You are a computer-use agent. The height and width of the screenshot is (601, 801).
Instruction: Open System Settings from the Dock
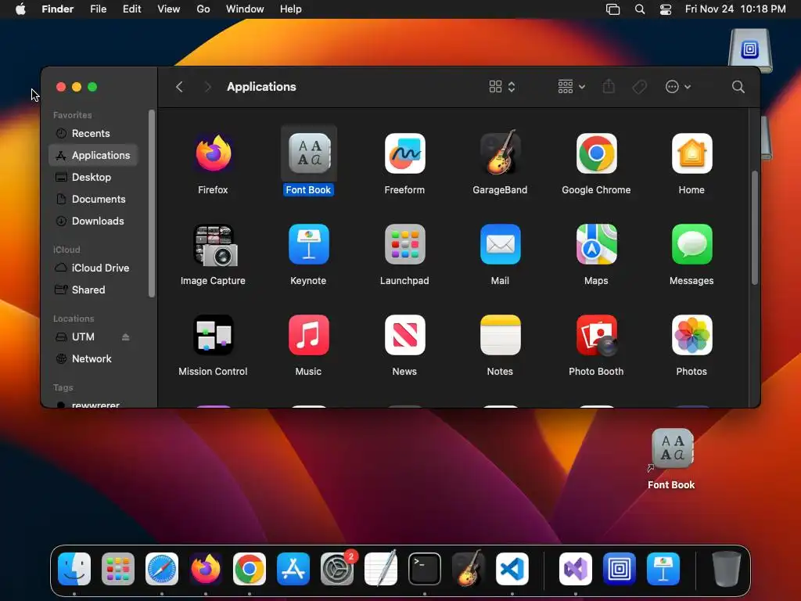(337, 569)
